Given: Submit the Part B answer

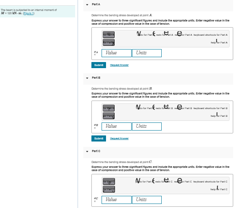Looking at the screenshot, I should pos(99,138).
